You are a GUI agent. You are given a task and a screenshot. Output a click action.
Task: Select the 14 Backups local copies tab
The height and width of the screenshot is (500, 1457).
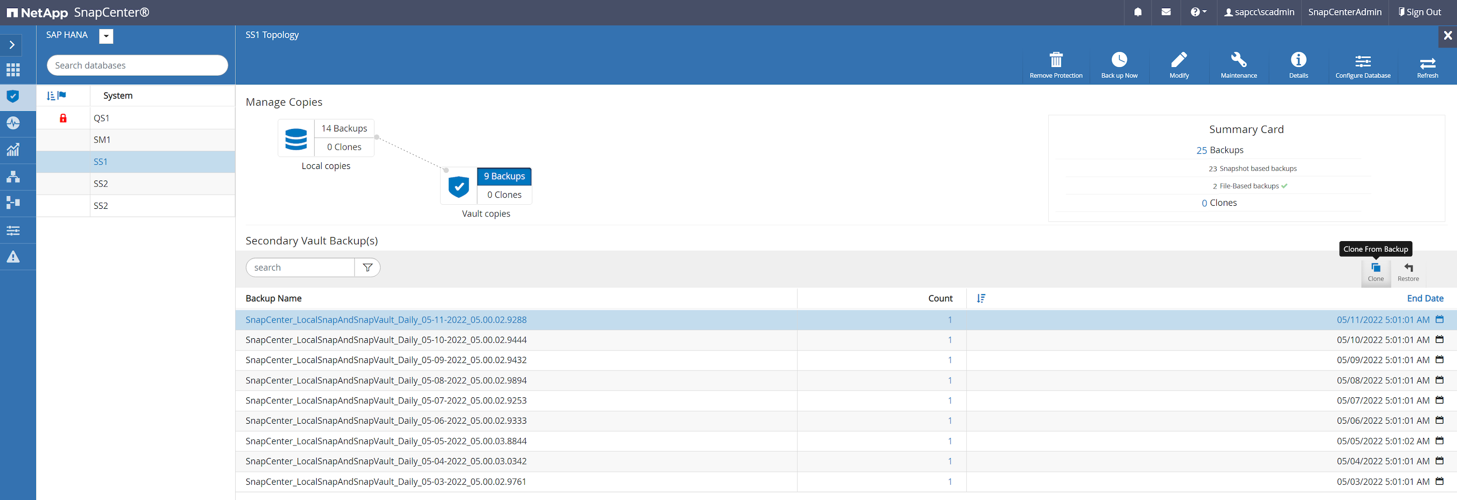click(x=344, y=128)
